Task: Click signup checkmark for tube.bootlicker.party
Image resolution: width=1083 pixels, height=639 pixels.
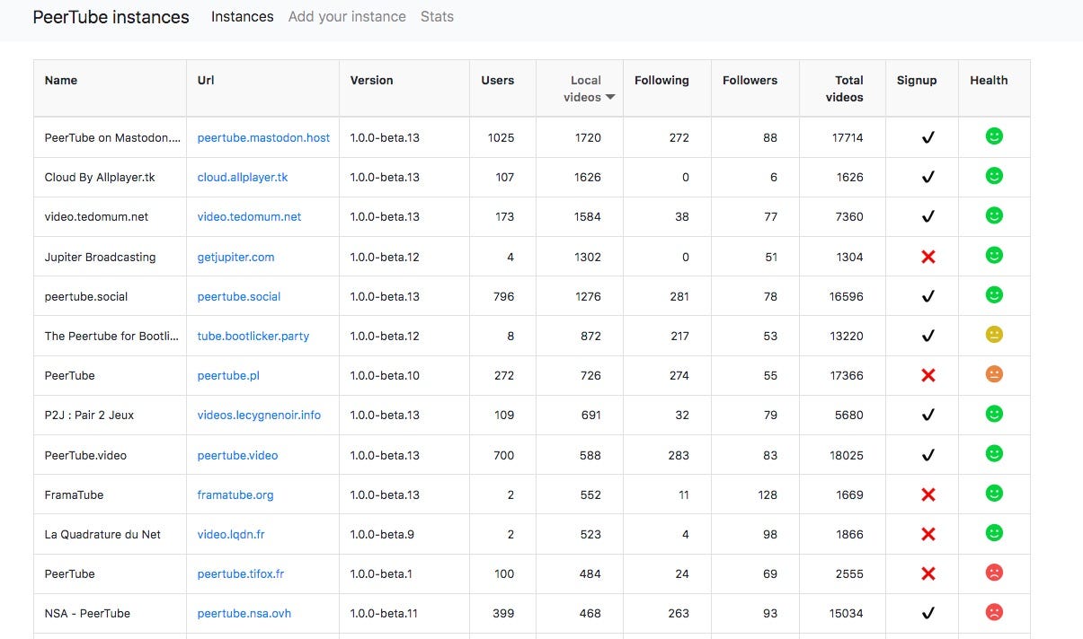Action: (928, 336)
